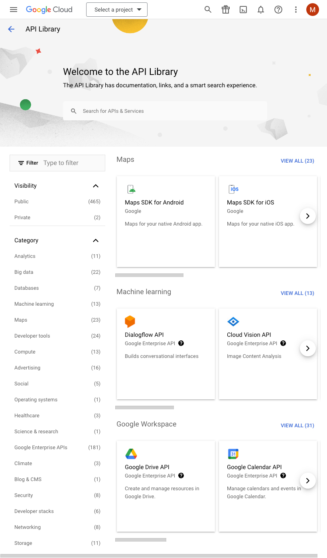Collapse the Category section

[x=96, y=240]
